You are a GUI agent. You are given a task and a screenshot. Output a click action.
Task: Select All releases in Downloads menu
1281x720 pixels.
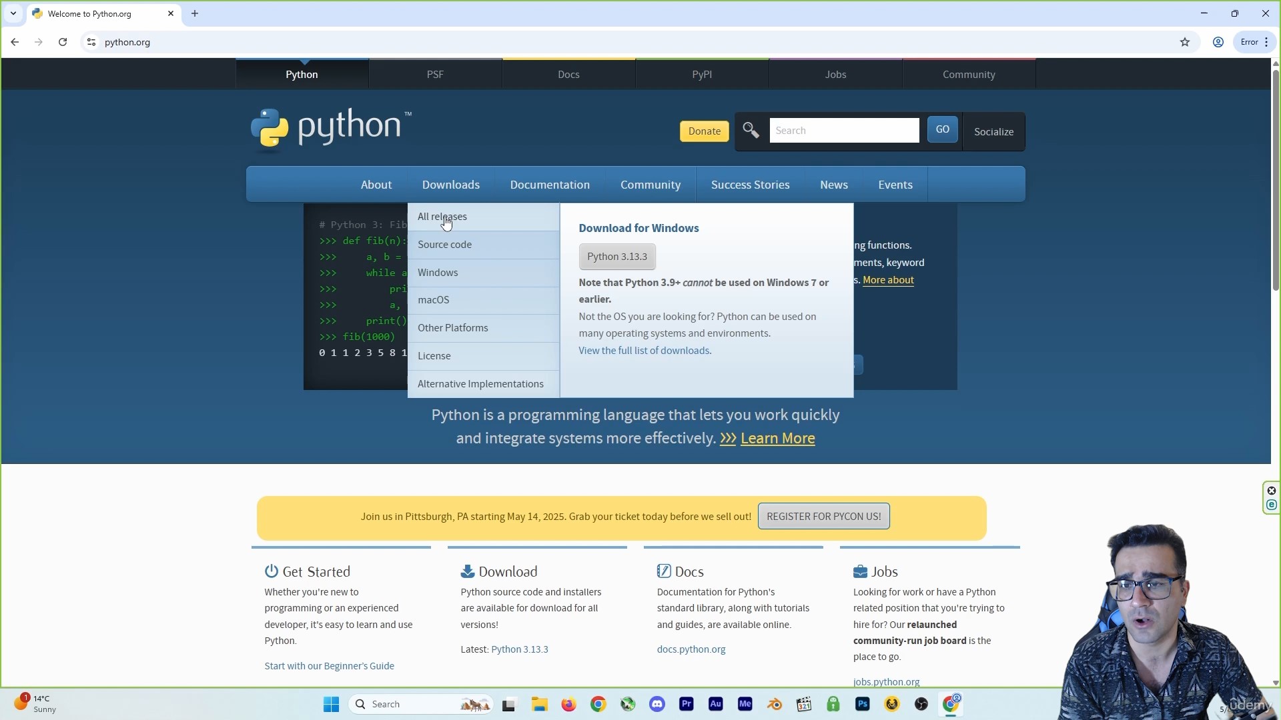(x=484, y=217)
